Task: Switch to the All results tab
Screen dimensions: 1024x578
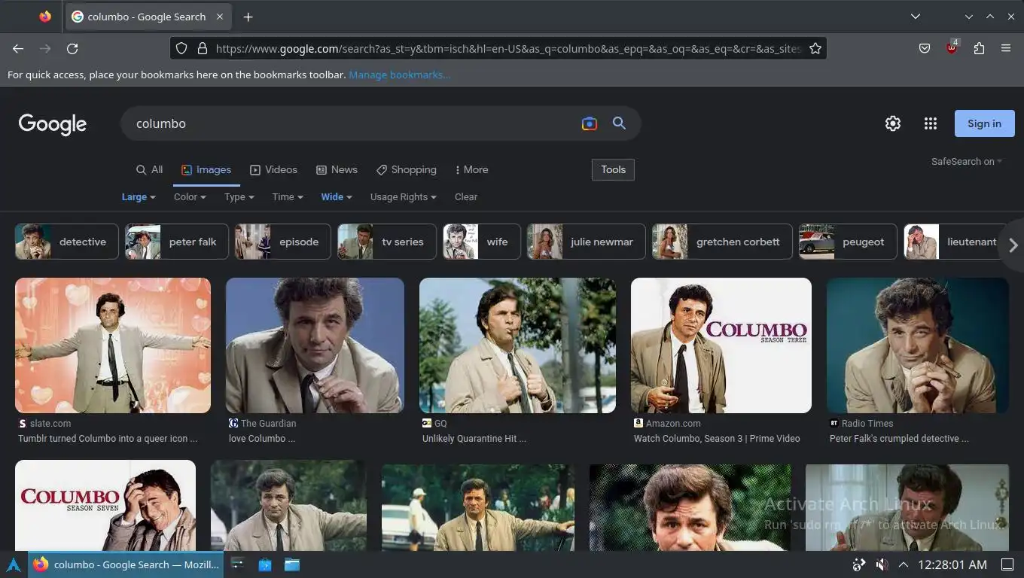Action: coord(149,169)
